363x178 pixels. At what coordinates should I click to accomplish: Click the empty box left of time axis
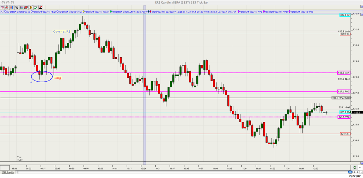pyautogui.click(x=5, y=167)
